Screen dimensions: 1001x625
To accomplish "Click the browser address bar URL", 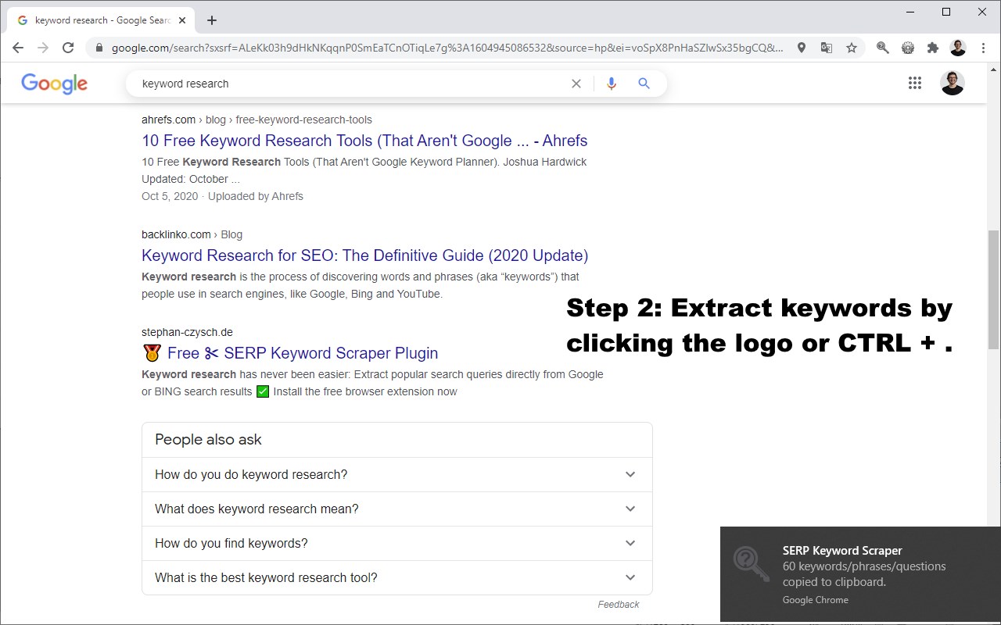I will click(x=447, y=48).
